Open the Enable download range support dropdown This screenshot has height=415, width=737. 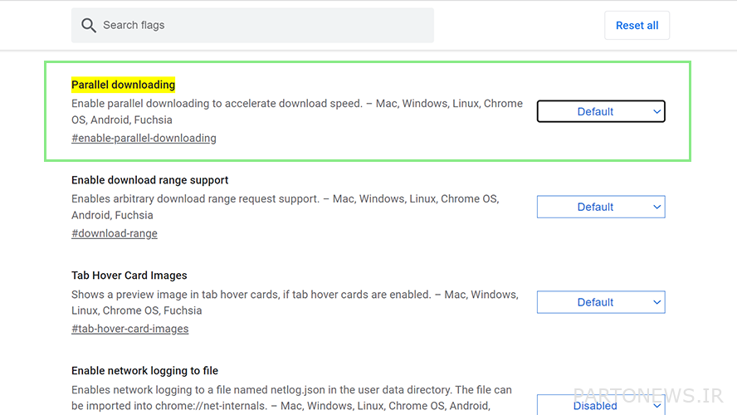[x=601, y=207]
